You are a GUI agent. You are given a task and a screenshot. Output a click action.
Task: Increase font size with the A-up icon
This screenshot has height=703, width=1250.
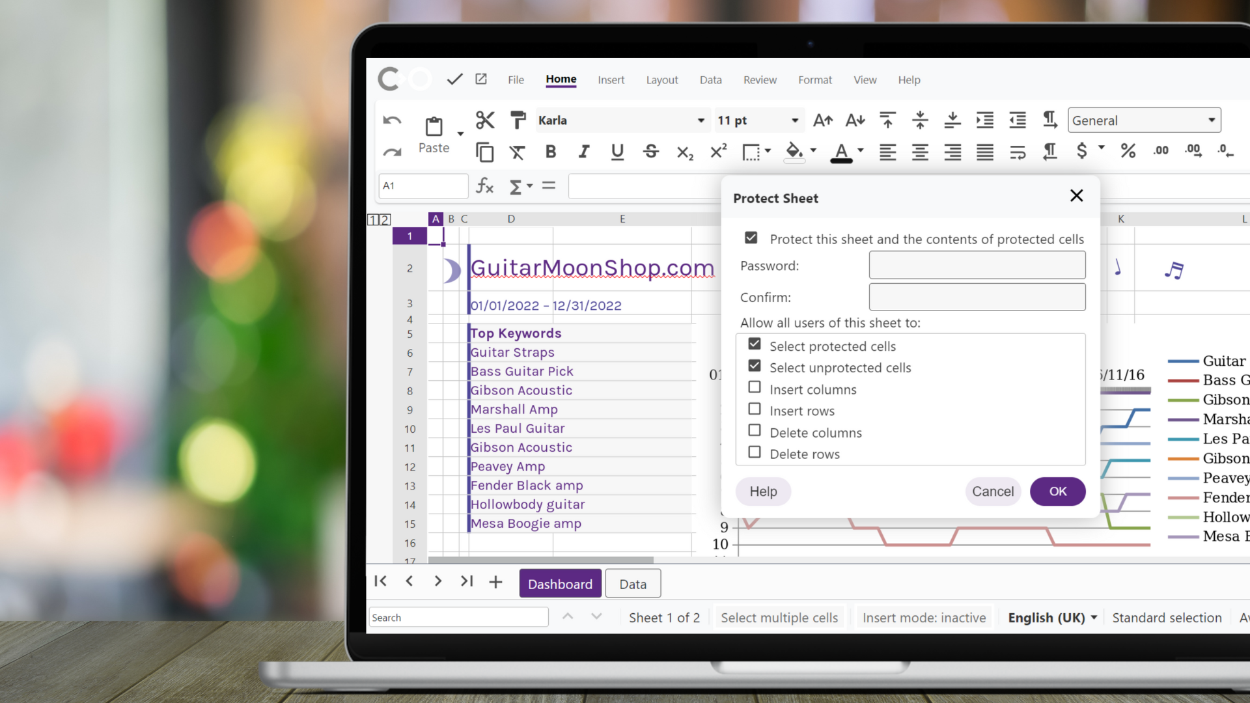click(822, 120)
